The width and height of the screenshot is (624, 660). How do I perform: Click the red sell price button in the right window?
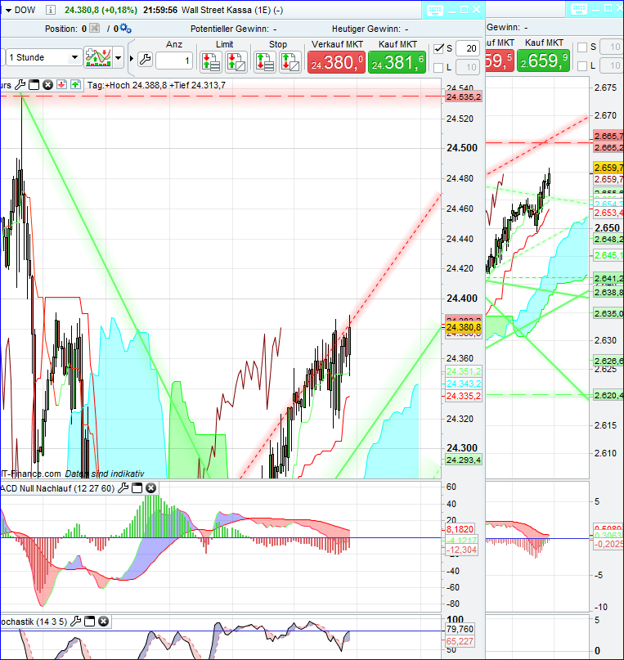tap(500, 61)
